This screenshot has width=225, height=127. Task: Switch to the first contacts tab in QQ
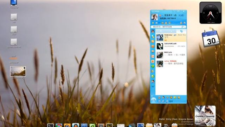[161, 31]
